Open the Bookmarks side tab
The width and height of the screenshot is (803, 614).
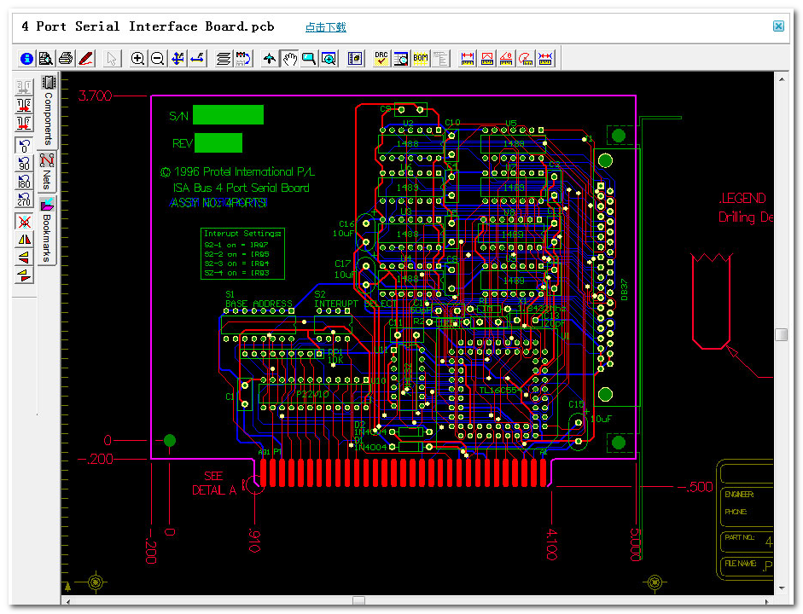[48, 230]
